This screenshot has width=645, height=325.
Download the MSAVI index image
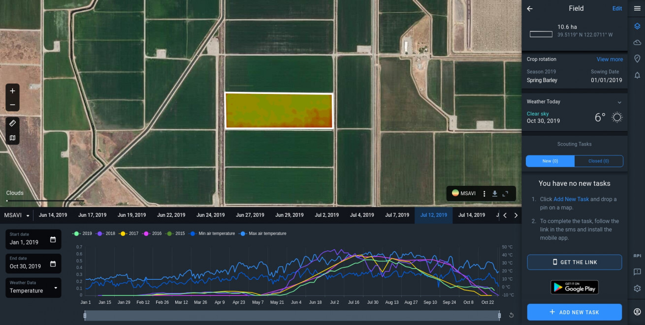coord(495,194)
